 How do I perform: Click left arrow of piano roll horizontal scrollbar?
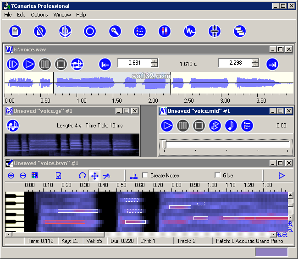[9, 235]
